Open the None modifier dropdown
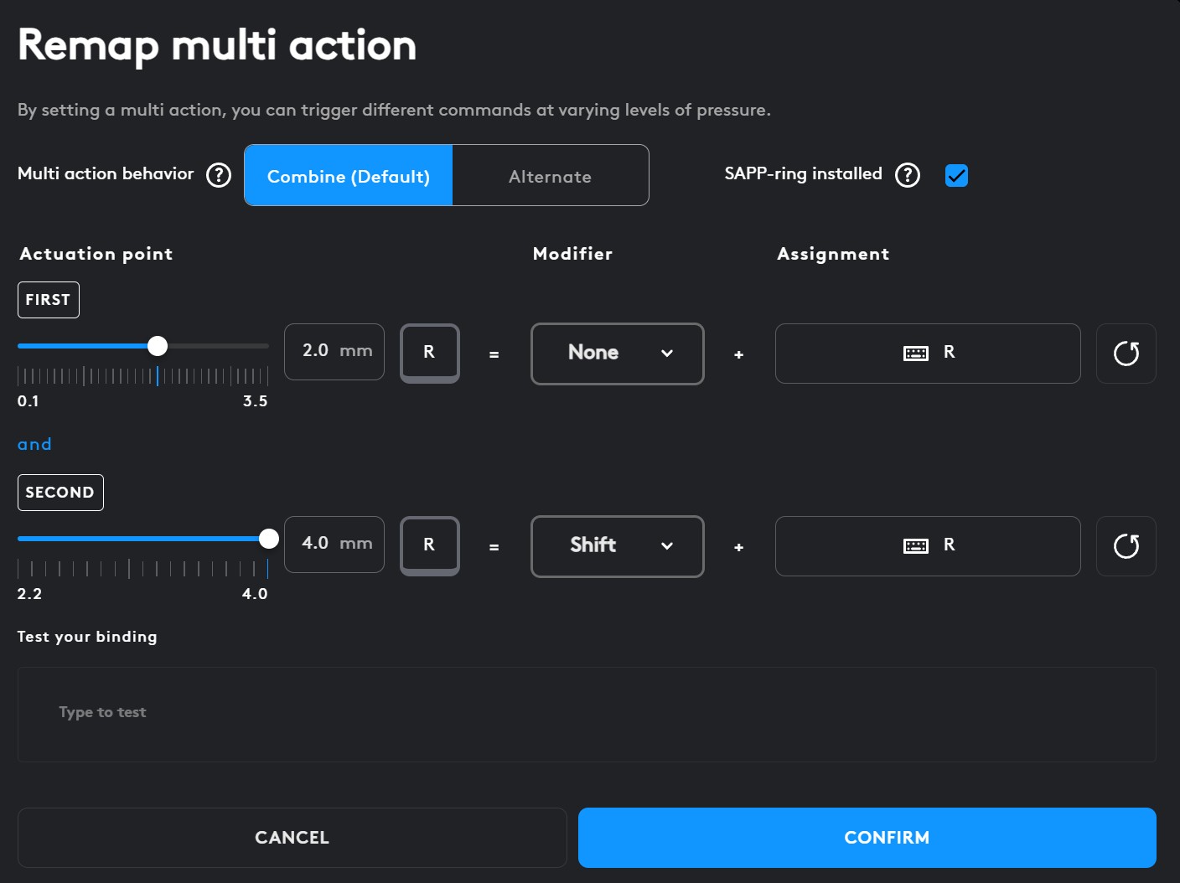This screenshot has width=1180, height=883. point(618,354)
